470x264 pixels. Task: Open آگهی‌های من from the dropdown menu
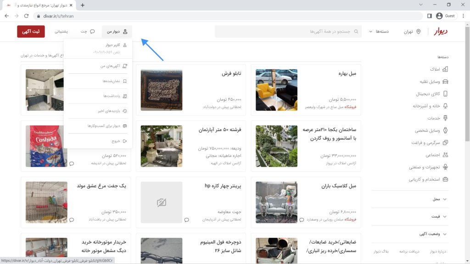[x=98, y=66]
